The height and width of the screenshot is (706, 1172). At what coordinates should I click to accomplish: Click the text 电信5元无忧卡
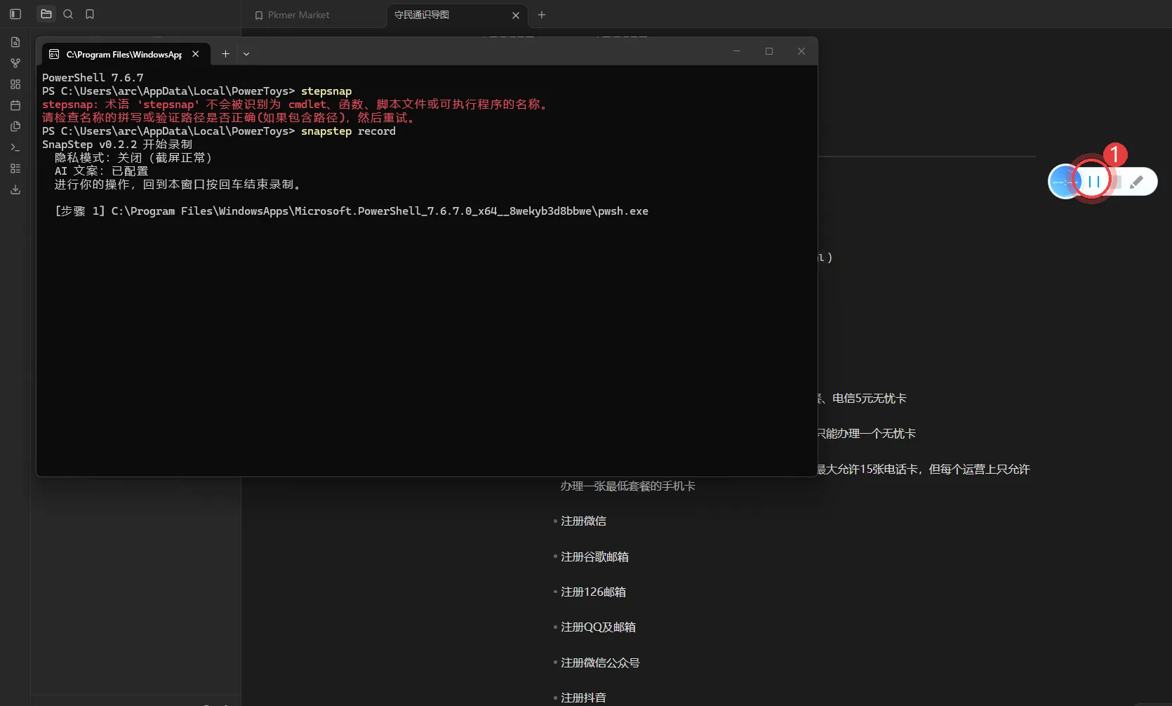click(869, 399)
